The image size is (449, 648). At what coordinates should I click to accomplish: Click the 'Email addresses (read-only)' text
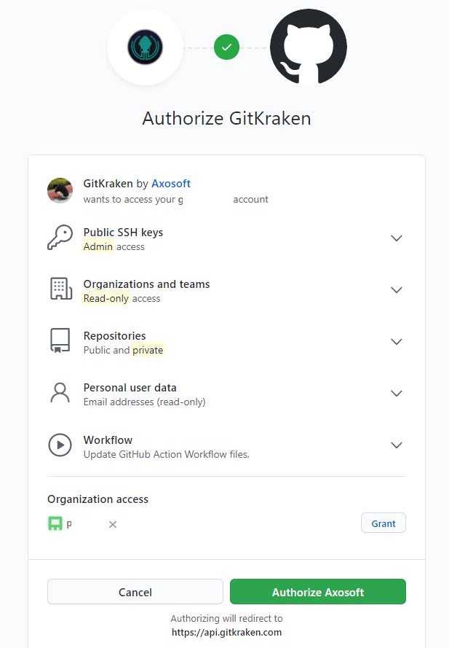[144, 402]
